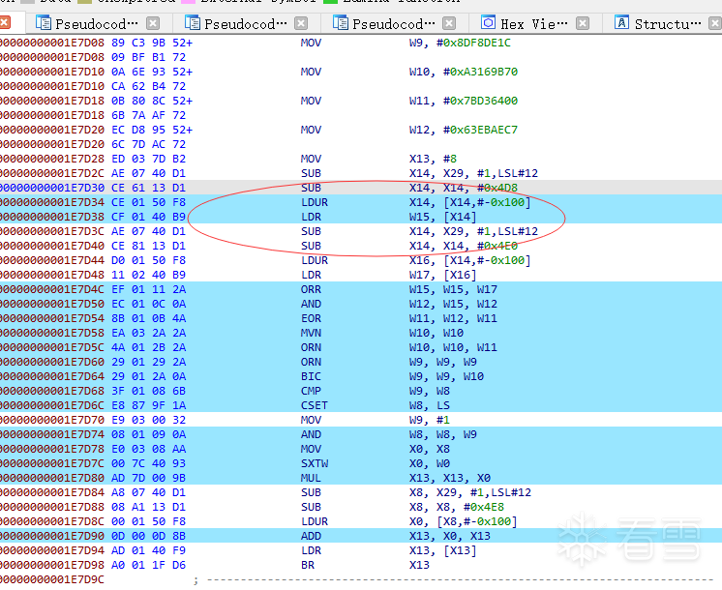Image resolution: width=722 pixels, height=590 pixels.
Task: Click operands W10, W10, W11 of ORN
Action: pos(453,347)
